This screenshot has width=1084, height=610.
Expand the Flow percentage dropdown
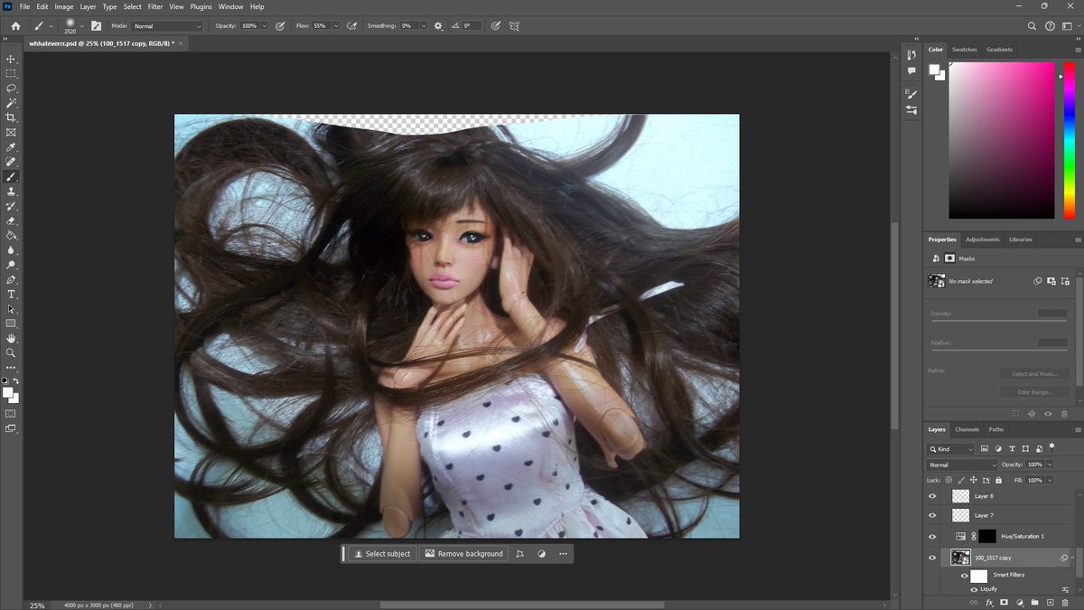click(336, 26)
